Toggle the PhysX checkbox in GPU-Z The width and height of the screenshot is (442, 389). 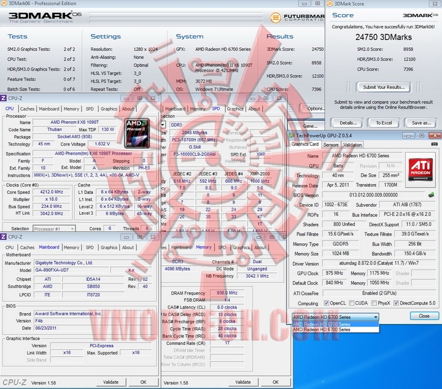(374, 303)
